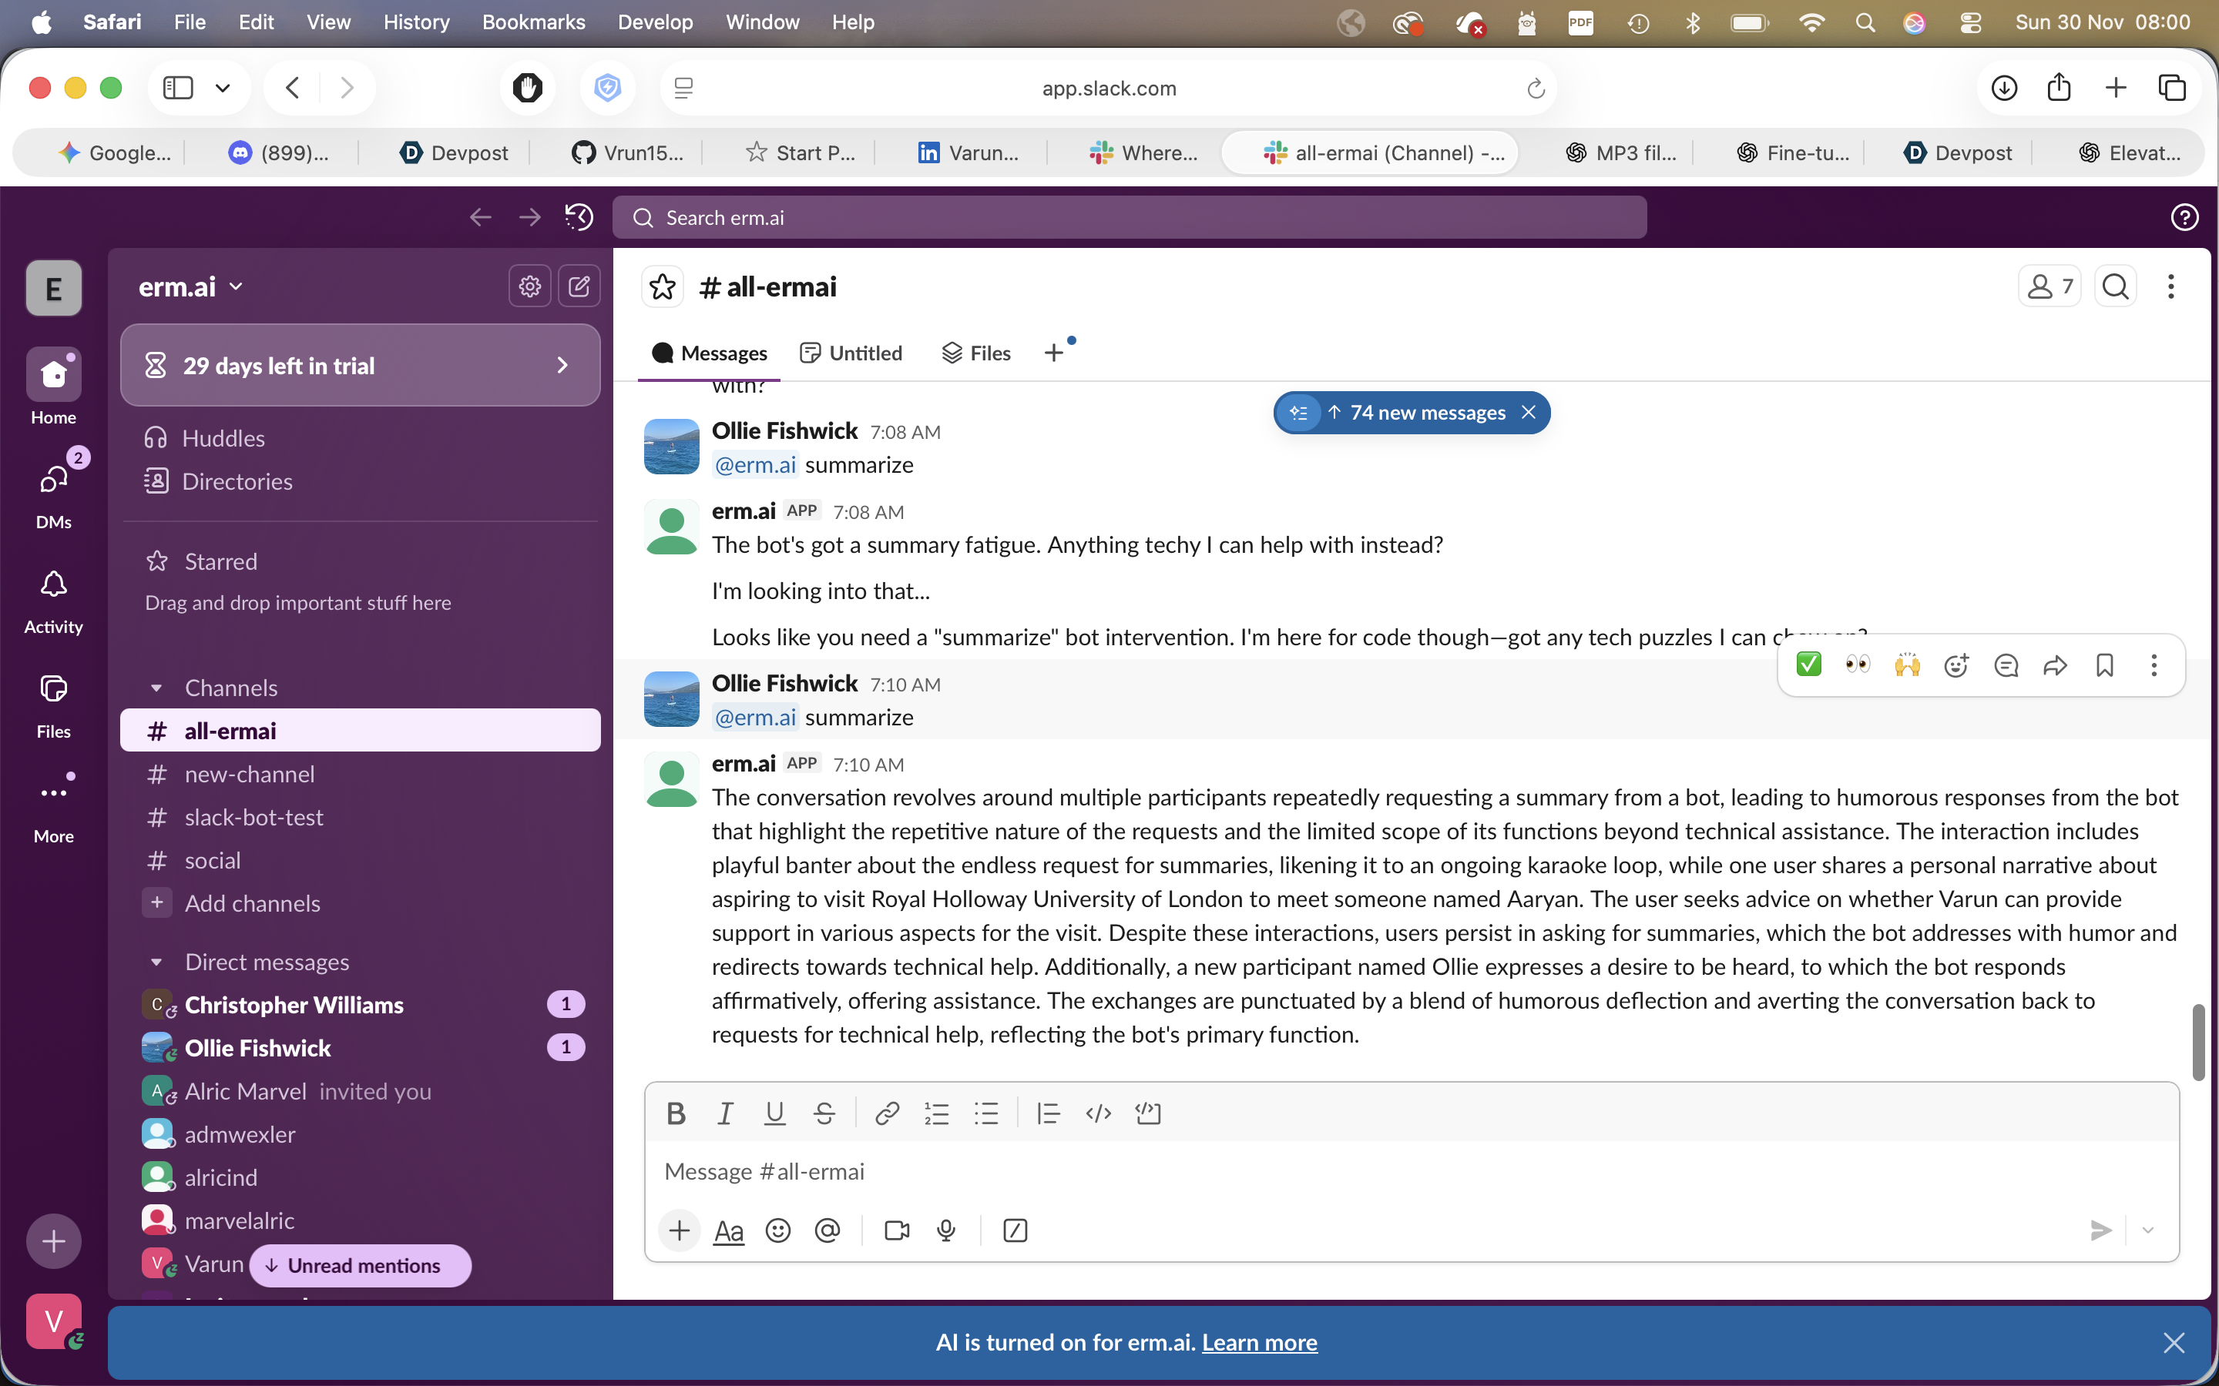2219x1386 pixels.
Task: Jump to 74 new messages
Action: click(x=1426, y=413)
